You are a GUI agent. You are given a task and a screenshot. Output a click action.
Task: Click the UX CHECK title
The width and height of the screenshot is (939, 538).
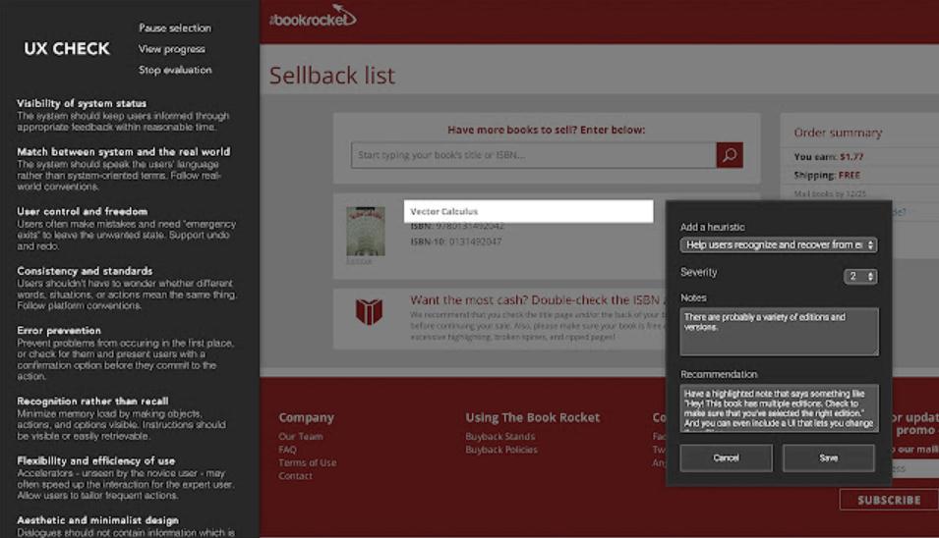point(67,49)
